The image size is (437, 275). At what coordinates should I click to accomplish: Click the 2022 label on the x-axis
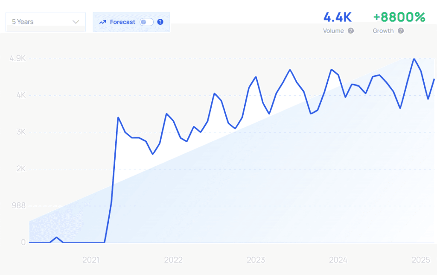(x=173, y=260)
